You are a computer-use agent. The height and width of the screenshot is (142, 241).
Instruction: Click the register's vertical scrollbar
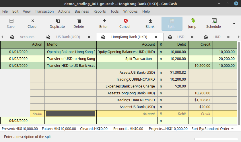[239, 83]
